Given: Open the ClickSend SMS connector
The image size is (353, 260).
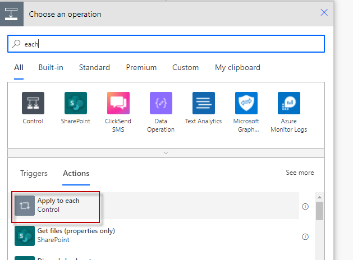Looking at the screenshot, I should point(118,103).
